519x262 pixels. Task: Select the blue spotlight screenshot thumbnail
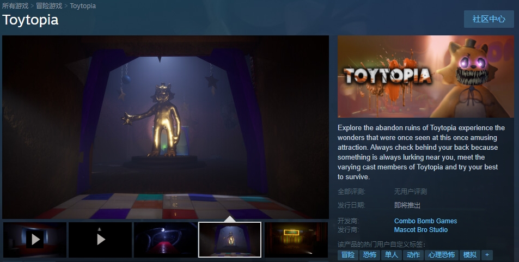click(x=166, y=240)
